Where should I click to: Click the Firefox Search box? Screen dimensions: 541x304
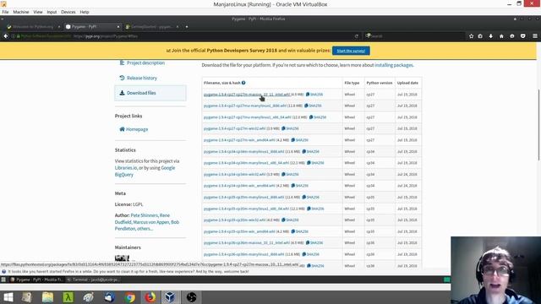coord(414,35)
